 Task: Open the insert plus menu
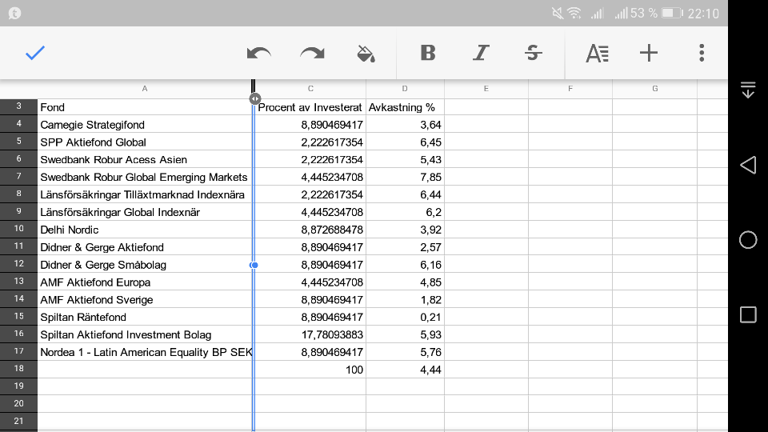(649, 53)
